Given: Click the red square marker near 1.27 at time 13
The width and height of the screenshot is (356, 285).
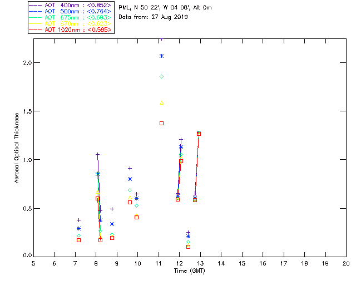Looking at the screenshot, I should pos(199,134).
